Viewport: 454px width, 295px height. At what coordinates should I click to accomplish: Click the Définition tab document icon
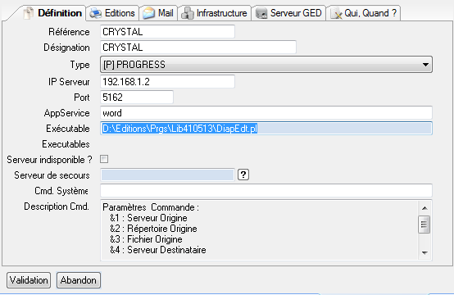(29, 13)
